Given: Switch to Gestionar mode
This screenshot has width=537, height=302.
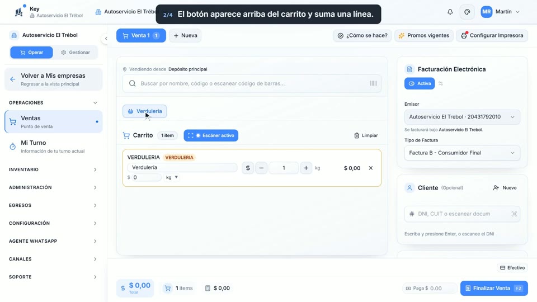Looking at the screenshot, I should click(x=76, y=53).
